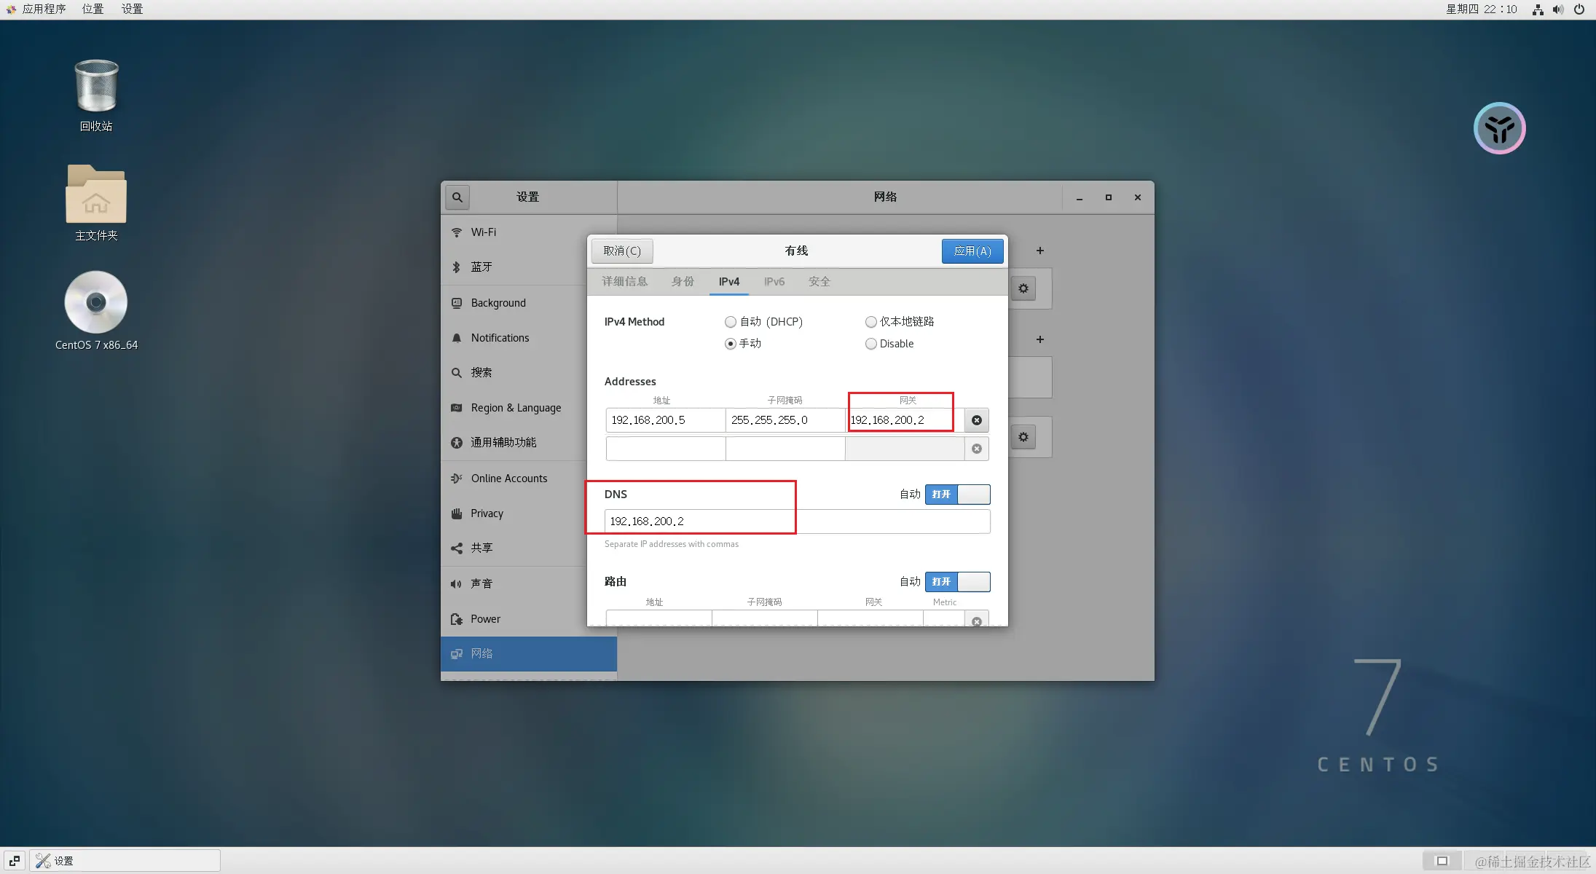The width and height of the screenshot is (1596, 874).
Task: Click the round floating assistant icon on the desktop
Action: pos(1499,128)
